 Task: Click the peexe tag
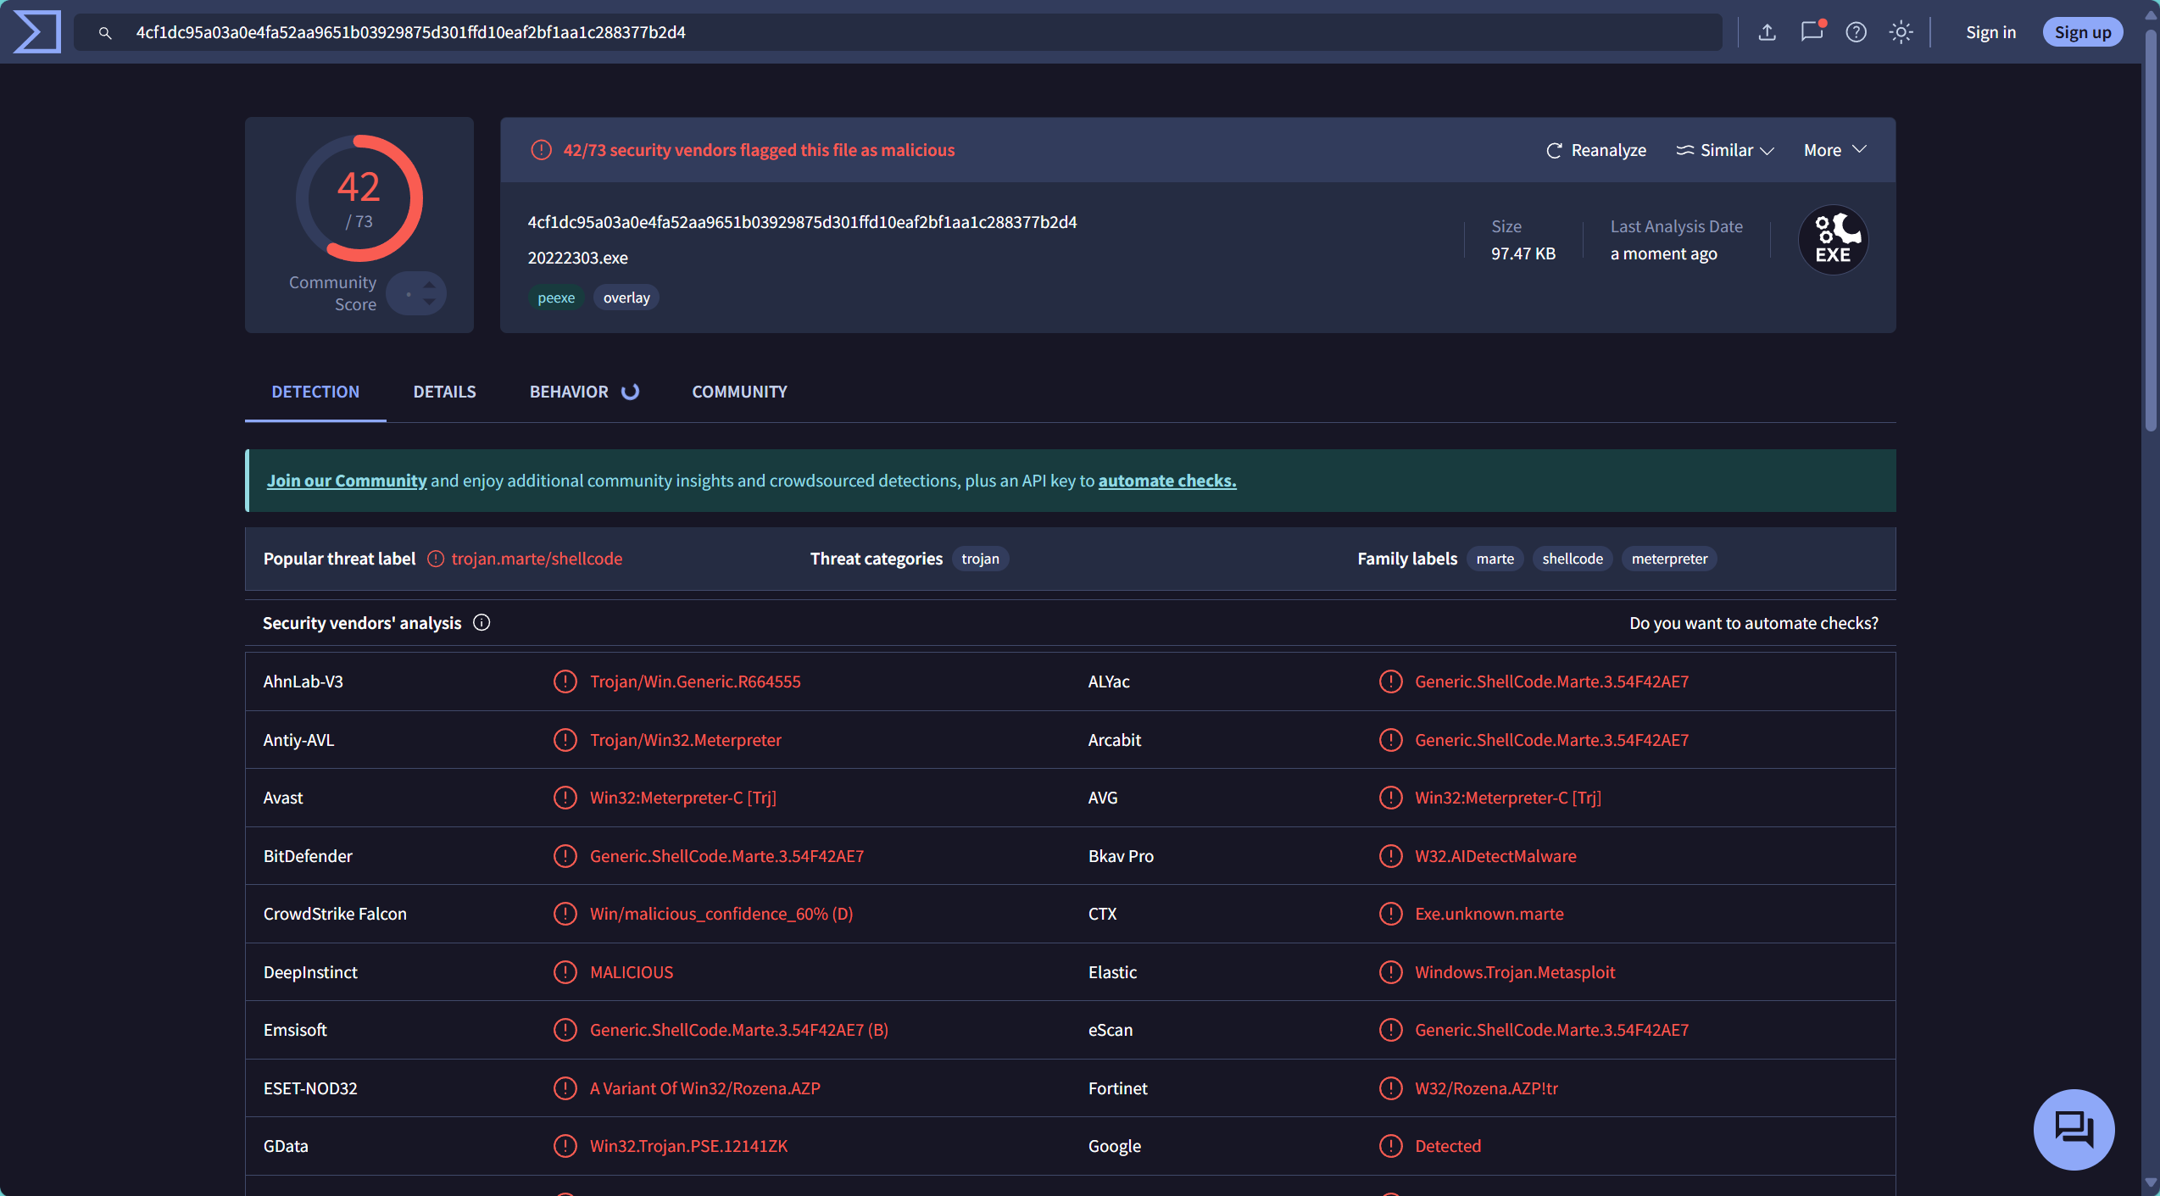pyautogui.click(x=556, y=298)
